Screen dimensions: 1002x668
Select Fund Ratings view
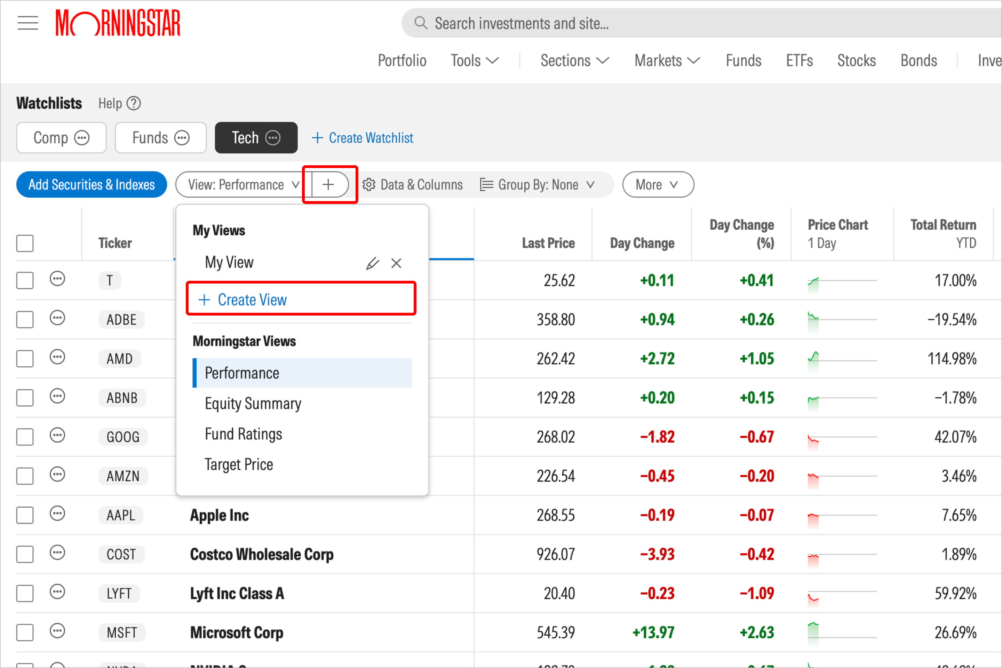(x=302, y=434)
